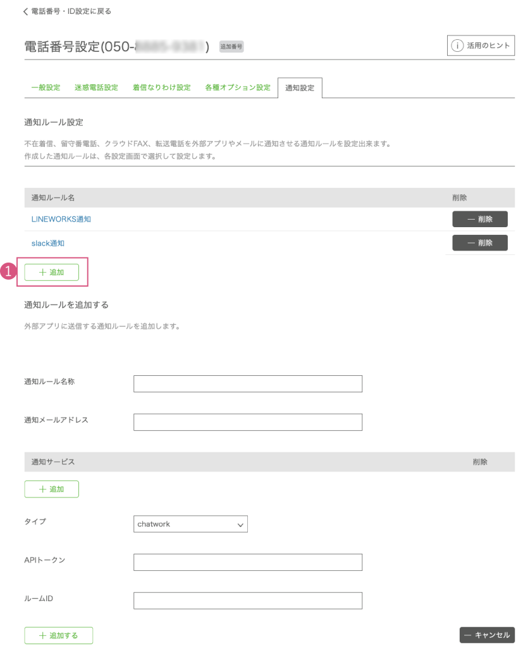Image resolution: width=523 pixels, height=648 pixels.
Task: Switch to the 一般設定 tab
Action: click(x=46, y=88)
